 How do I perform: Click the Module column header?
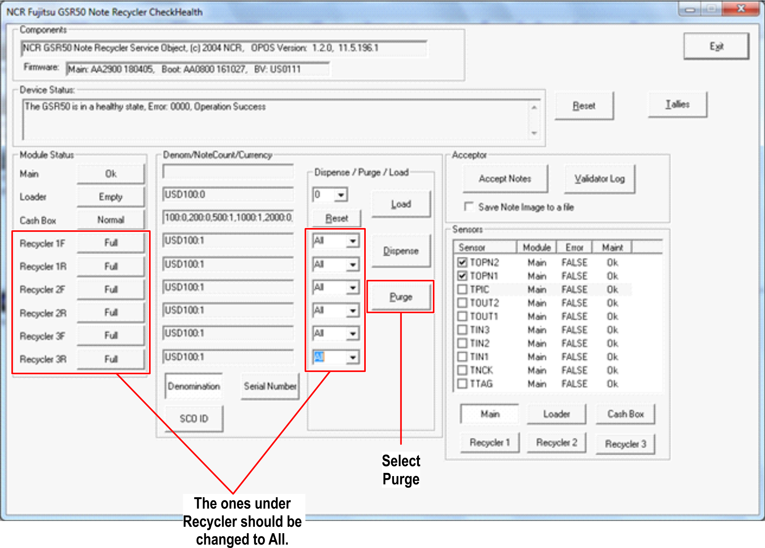tap(537, 247)
